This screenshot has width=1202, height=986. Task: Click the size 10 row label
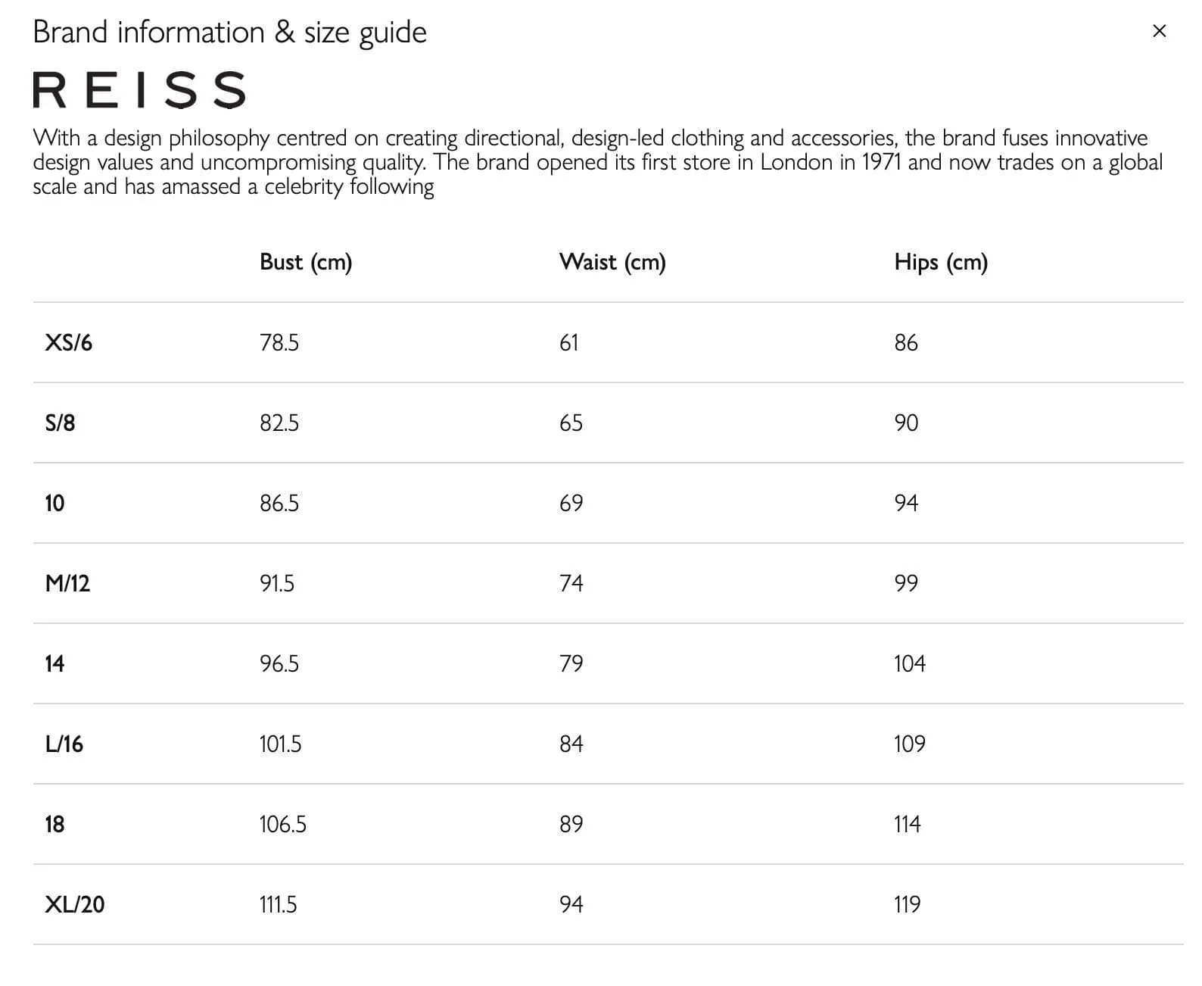click(x=54, y=504)
